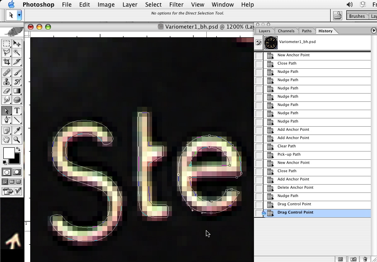The width and height of the screenshot is (377, 262).
Task: Toggle history brush source beside Pick-up Path
Action: pyautogui.click(x=259, y=155)
